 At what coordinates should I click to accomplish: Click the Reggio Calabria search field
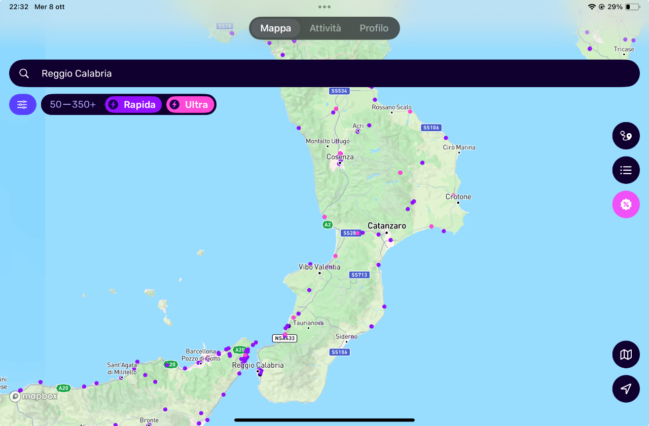click(x=324, y=73)
